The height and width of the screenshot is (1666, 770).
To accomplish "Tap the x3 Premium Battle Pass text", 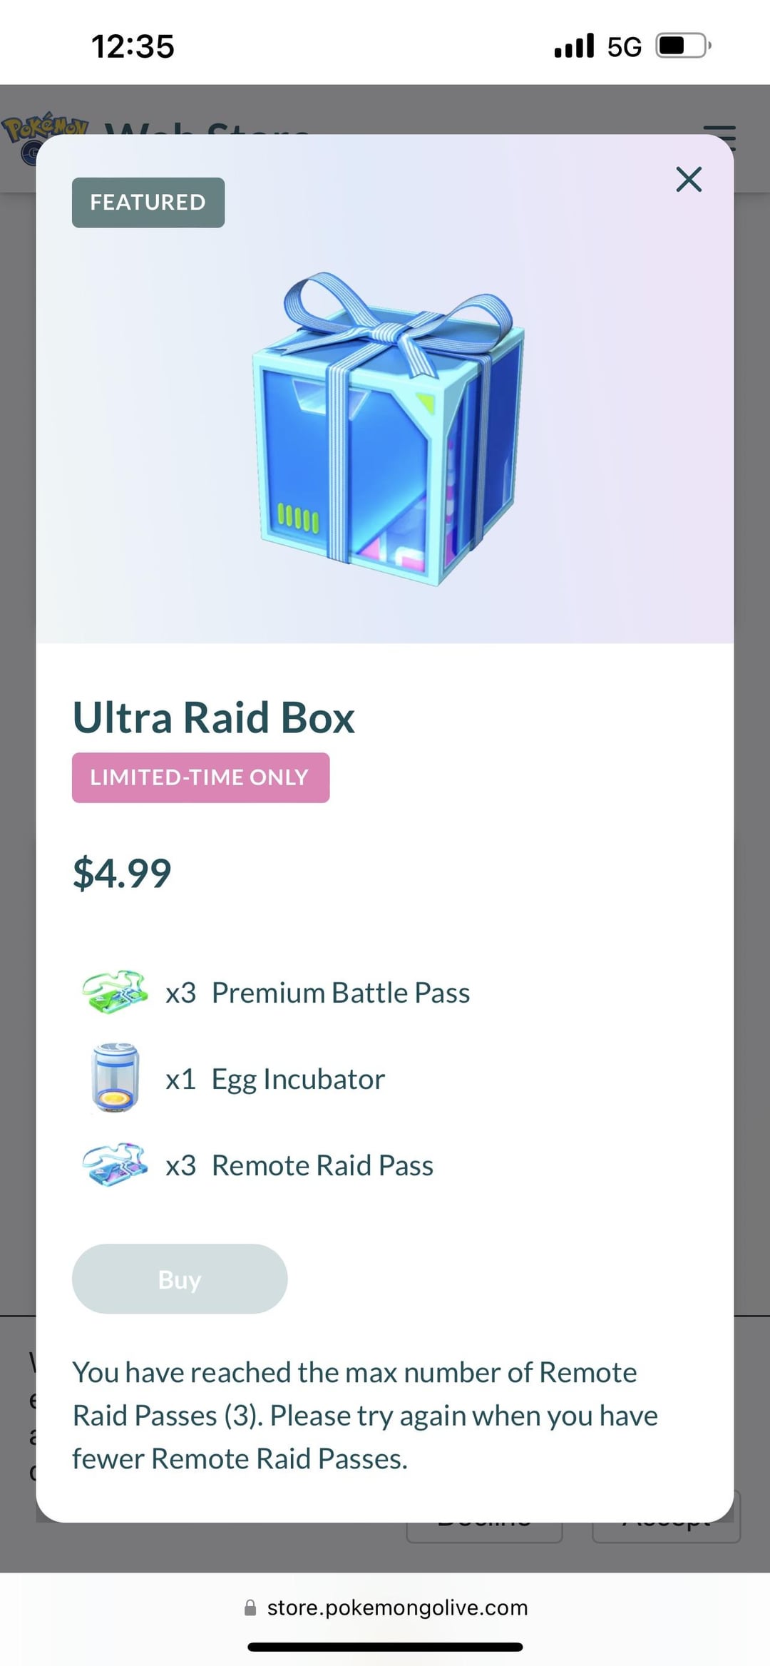I will pyautogui.click(x=318, y=992).
